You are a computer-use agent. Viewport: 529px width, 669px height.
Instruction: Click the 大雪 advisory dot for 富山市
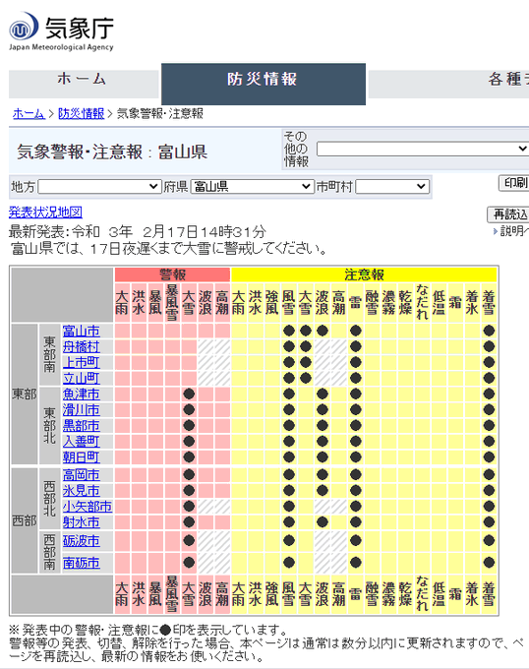[x=306, y=332]
